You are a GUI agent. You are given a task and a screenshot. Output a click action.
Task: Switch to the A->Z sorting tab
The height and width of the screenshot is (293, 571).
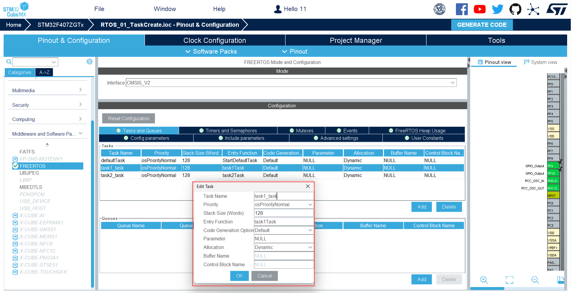click(44, 72)
